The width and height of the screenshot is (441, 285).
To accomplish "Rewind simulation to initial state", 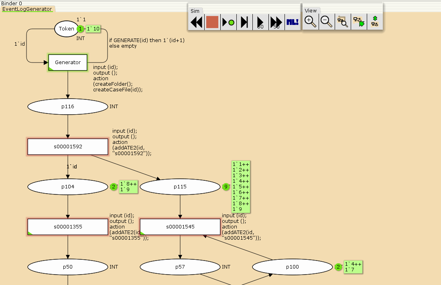I will click(x=196, y=22).
